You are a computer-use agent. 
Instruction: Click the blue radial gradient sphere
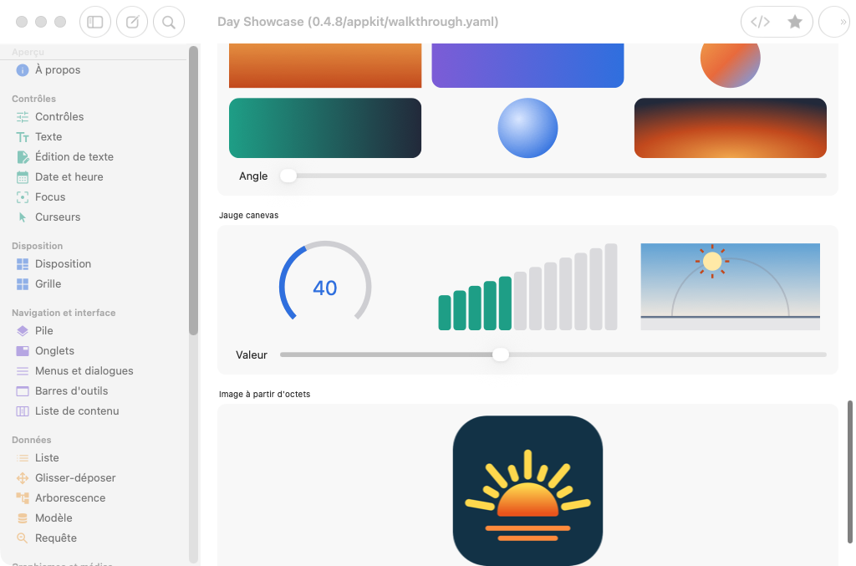pos(527,128)
